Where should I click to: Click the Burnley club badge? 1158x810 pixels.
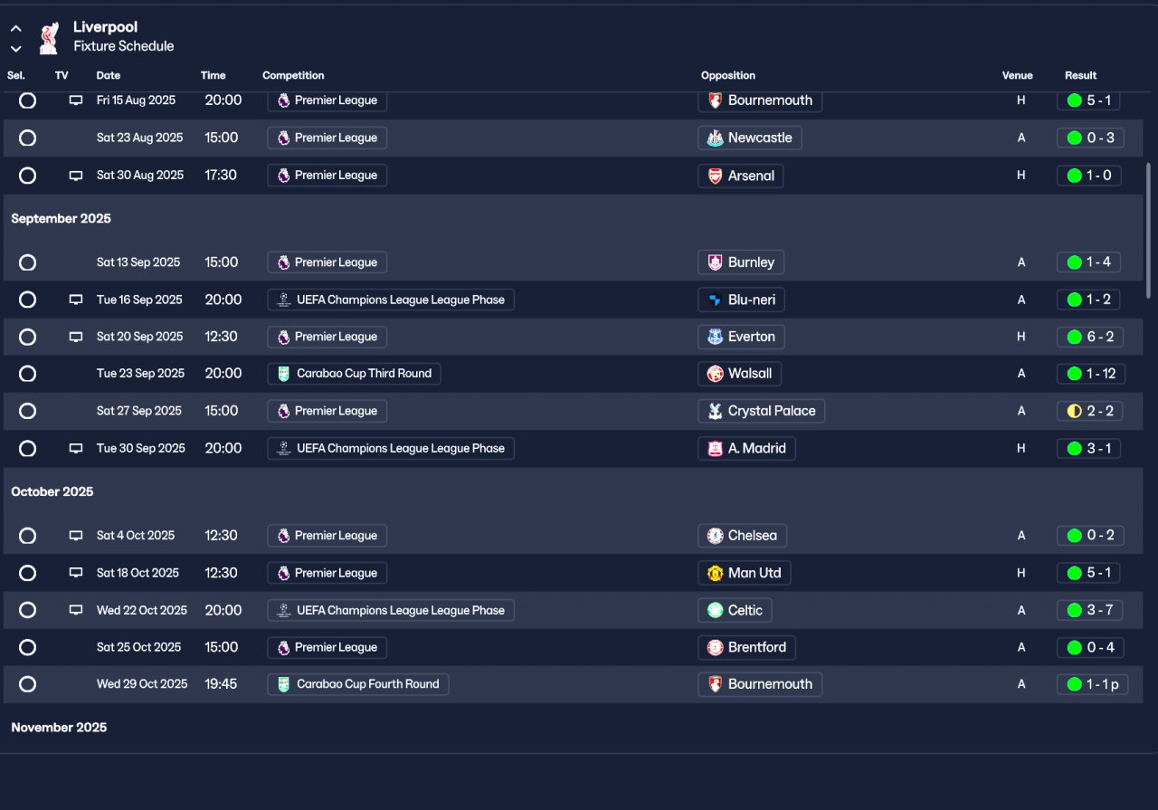[715, 262]
